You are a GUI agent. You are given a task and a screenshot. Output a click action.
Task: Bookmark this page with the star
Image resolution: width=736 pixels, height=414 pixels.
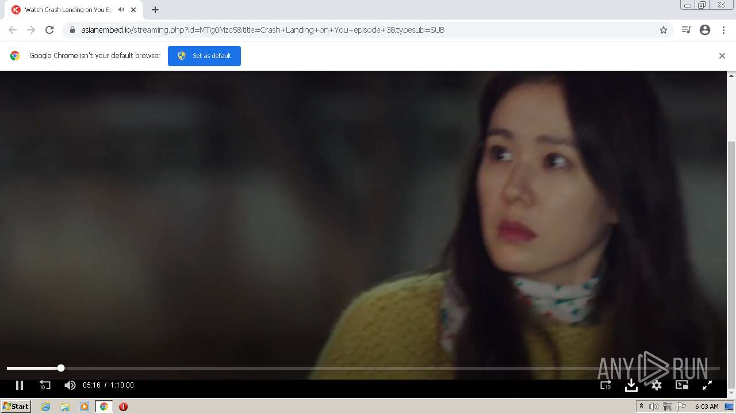pyautogui.click(x=664, y=30)
